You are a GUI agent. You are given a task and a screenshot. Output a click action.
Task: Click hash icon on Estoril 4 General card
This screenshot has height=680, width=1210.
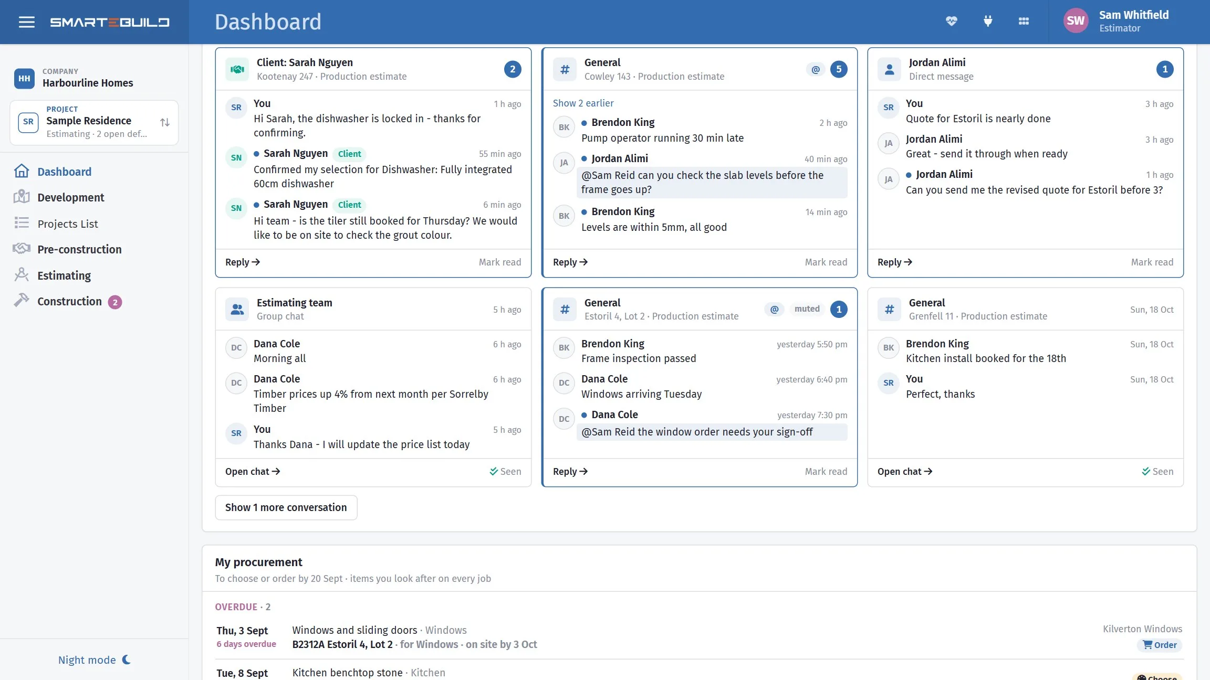pos(565,310)
